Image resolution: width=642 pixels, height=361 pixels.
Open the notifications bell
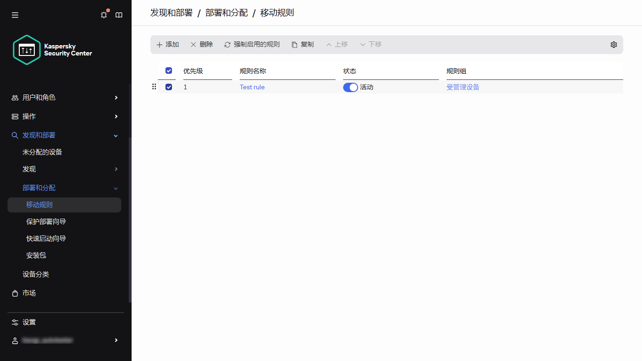[x=103, y=15]
